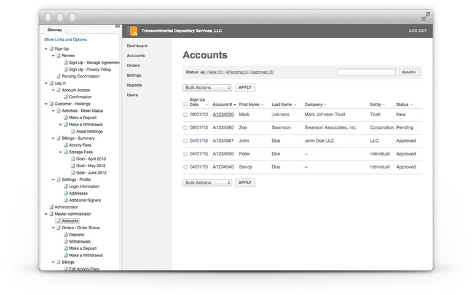Open Dashboard in the side menu
This screenshot has height=295, width=472.
(x=137, y=45)
